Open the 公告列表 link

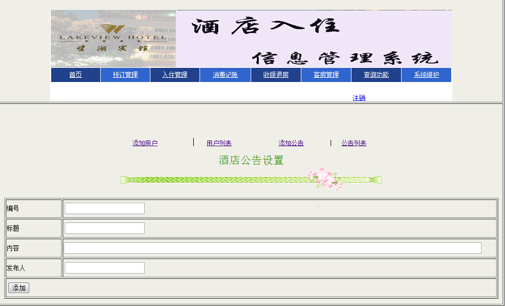[354, 143]
